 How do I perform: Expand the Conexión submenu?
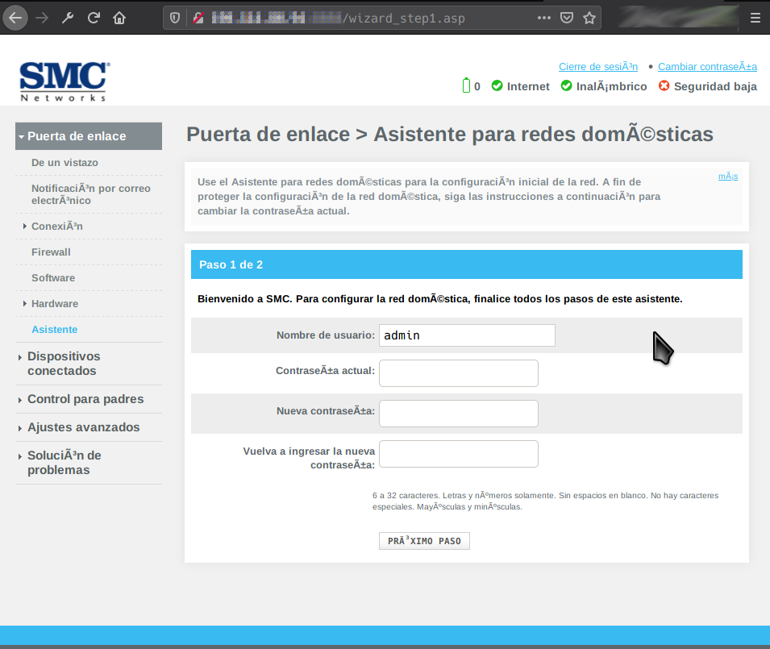coord(56,227)
